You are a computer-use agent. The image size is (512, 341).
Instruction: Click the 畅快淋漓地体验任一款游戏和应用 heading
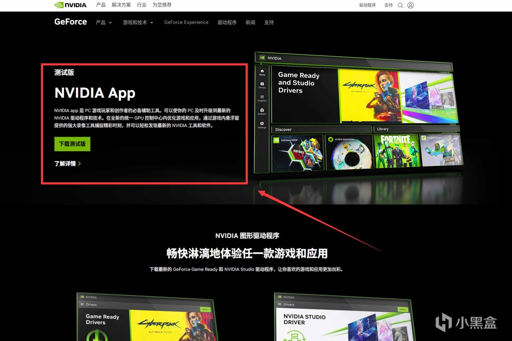click(x=247, y=253)
